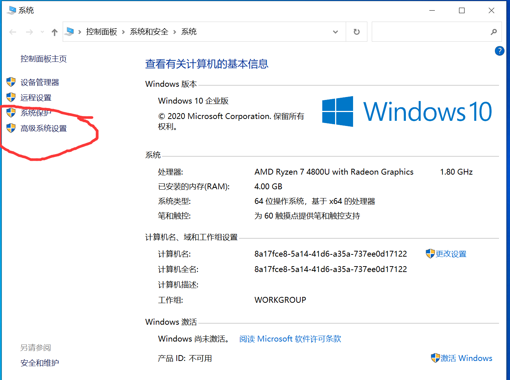Click the 计算机全名 value text
The height and width of the screenshot is (380, 510).
[x=331, y=269]
